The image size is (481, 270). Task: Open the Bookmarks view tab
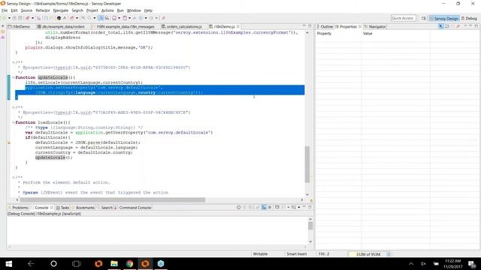tap(83, 208)
